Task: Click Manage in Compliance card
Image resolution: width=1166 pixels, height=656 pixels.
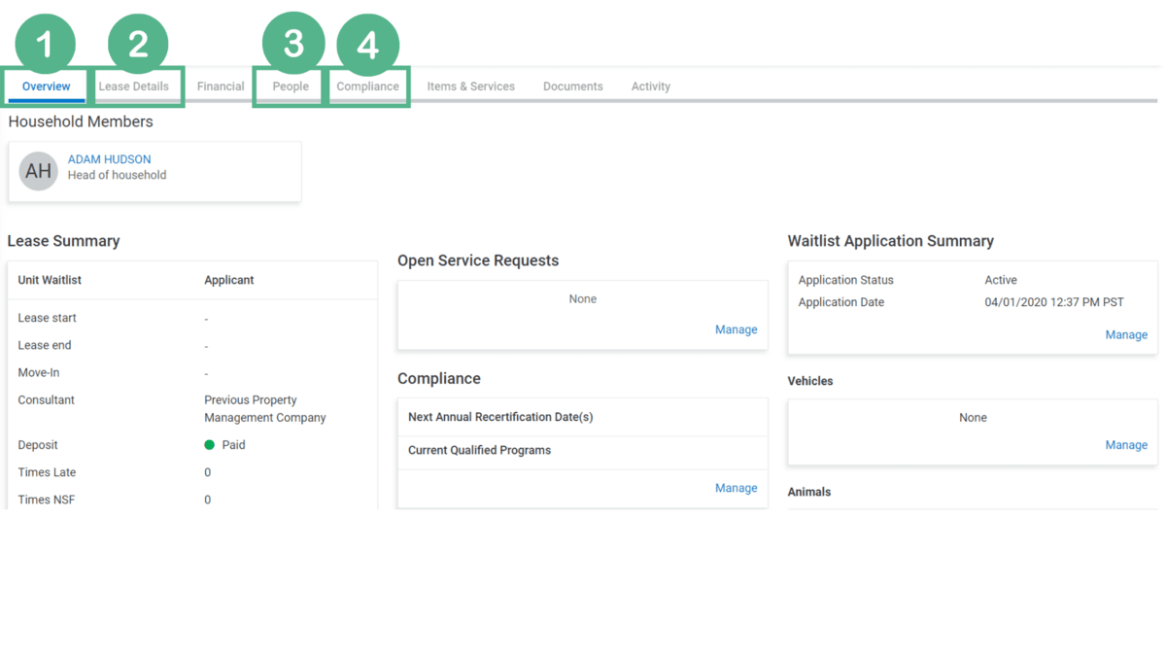Action: click(736, 488)
